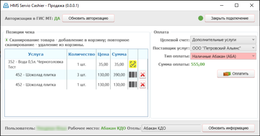Click the yellow QR scan icon for Вода
This screenshot has height=136, width=260.
click(133, 64)
